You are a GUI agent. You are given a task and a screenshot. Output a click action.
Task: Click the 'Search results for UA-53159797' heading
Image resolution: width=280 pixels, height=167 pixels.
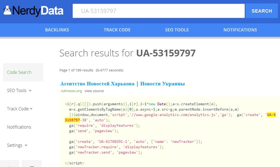click(x=127, y=53)
